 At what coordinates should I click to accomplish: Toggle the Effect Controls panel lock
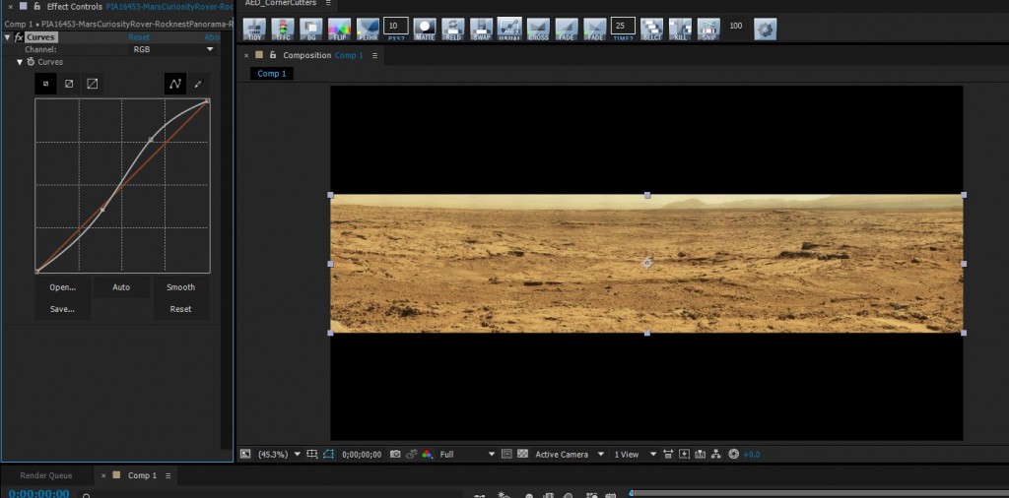click(36, 6)
